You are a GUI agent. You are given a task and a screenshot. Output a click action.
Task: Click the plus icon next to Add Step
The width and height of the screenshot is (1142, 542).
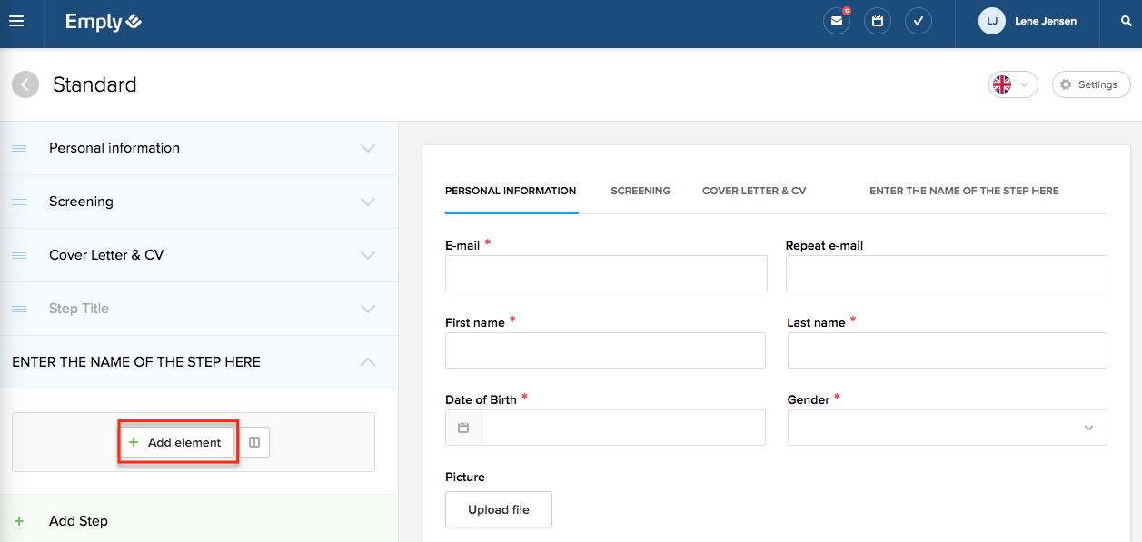[x=19, y=521]
